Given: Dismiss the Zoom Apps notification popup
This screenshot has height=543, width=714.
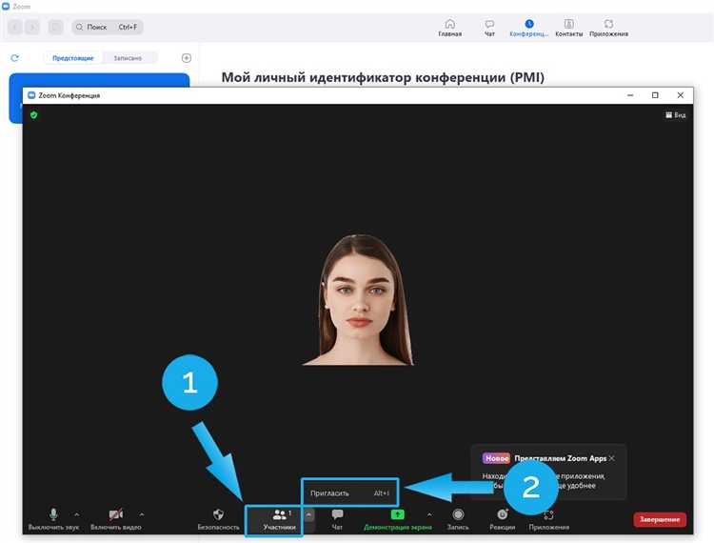Looking at the screenshot, I should click(612, 458).
